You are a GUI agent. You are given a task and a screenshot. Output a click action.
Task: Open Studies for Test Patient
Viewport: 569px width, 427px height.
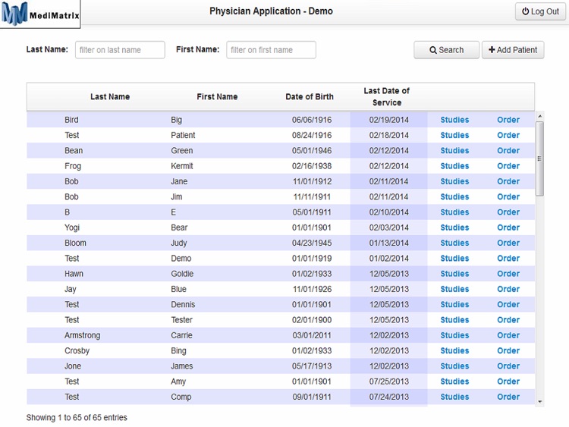point(454,135)
